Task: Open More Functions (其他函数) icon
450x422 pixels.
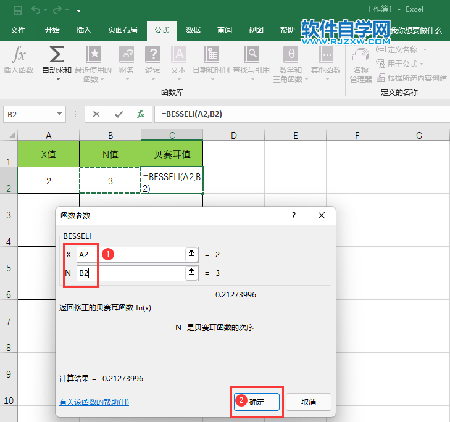Action: 326,54
